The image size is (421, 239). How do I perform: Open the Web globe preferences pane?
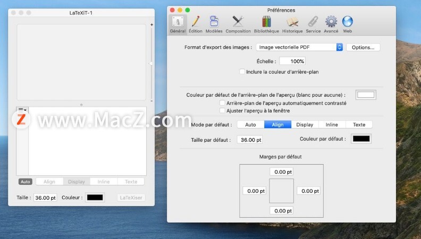click(348, 24)
